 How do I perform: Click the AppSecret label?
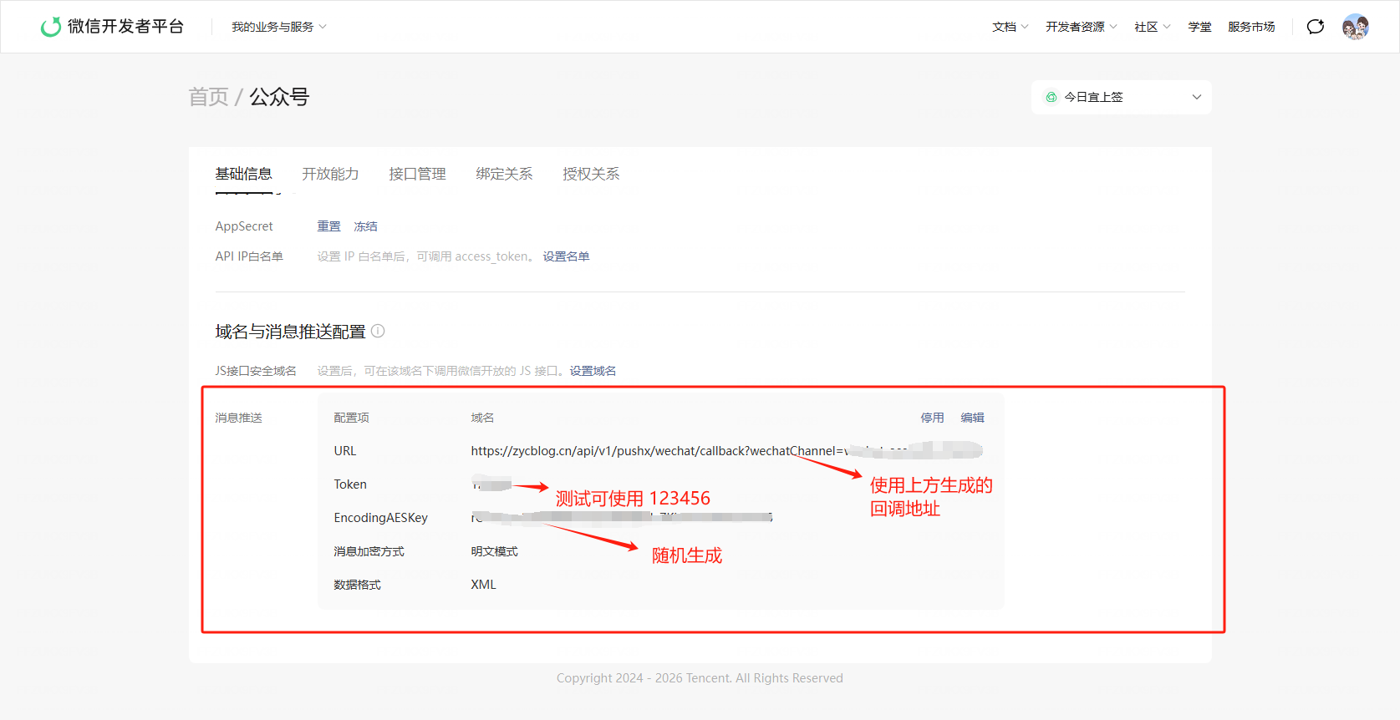244,226
